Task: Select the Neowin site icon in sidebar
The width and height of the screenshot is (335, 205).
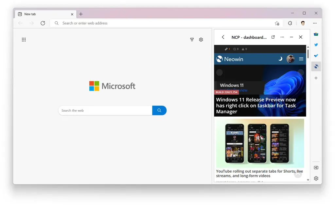Action: coord(316,66)
